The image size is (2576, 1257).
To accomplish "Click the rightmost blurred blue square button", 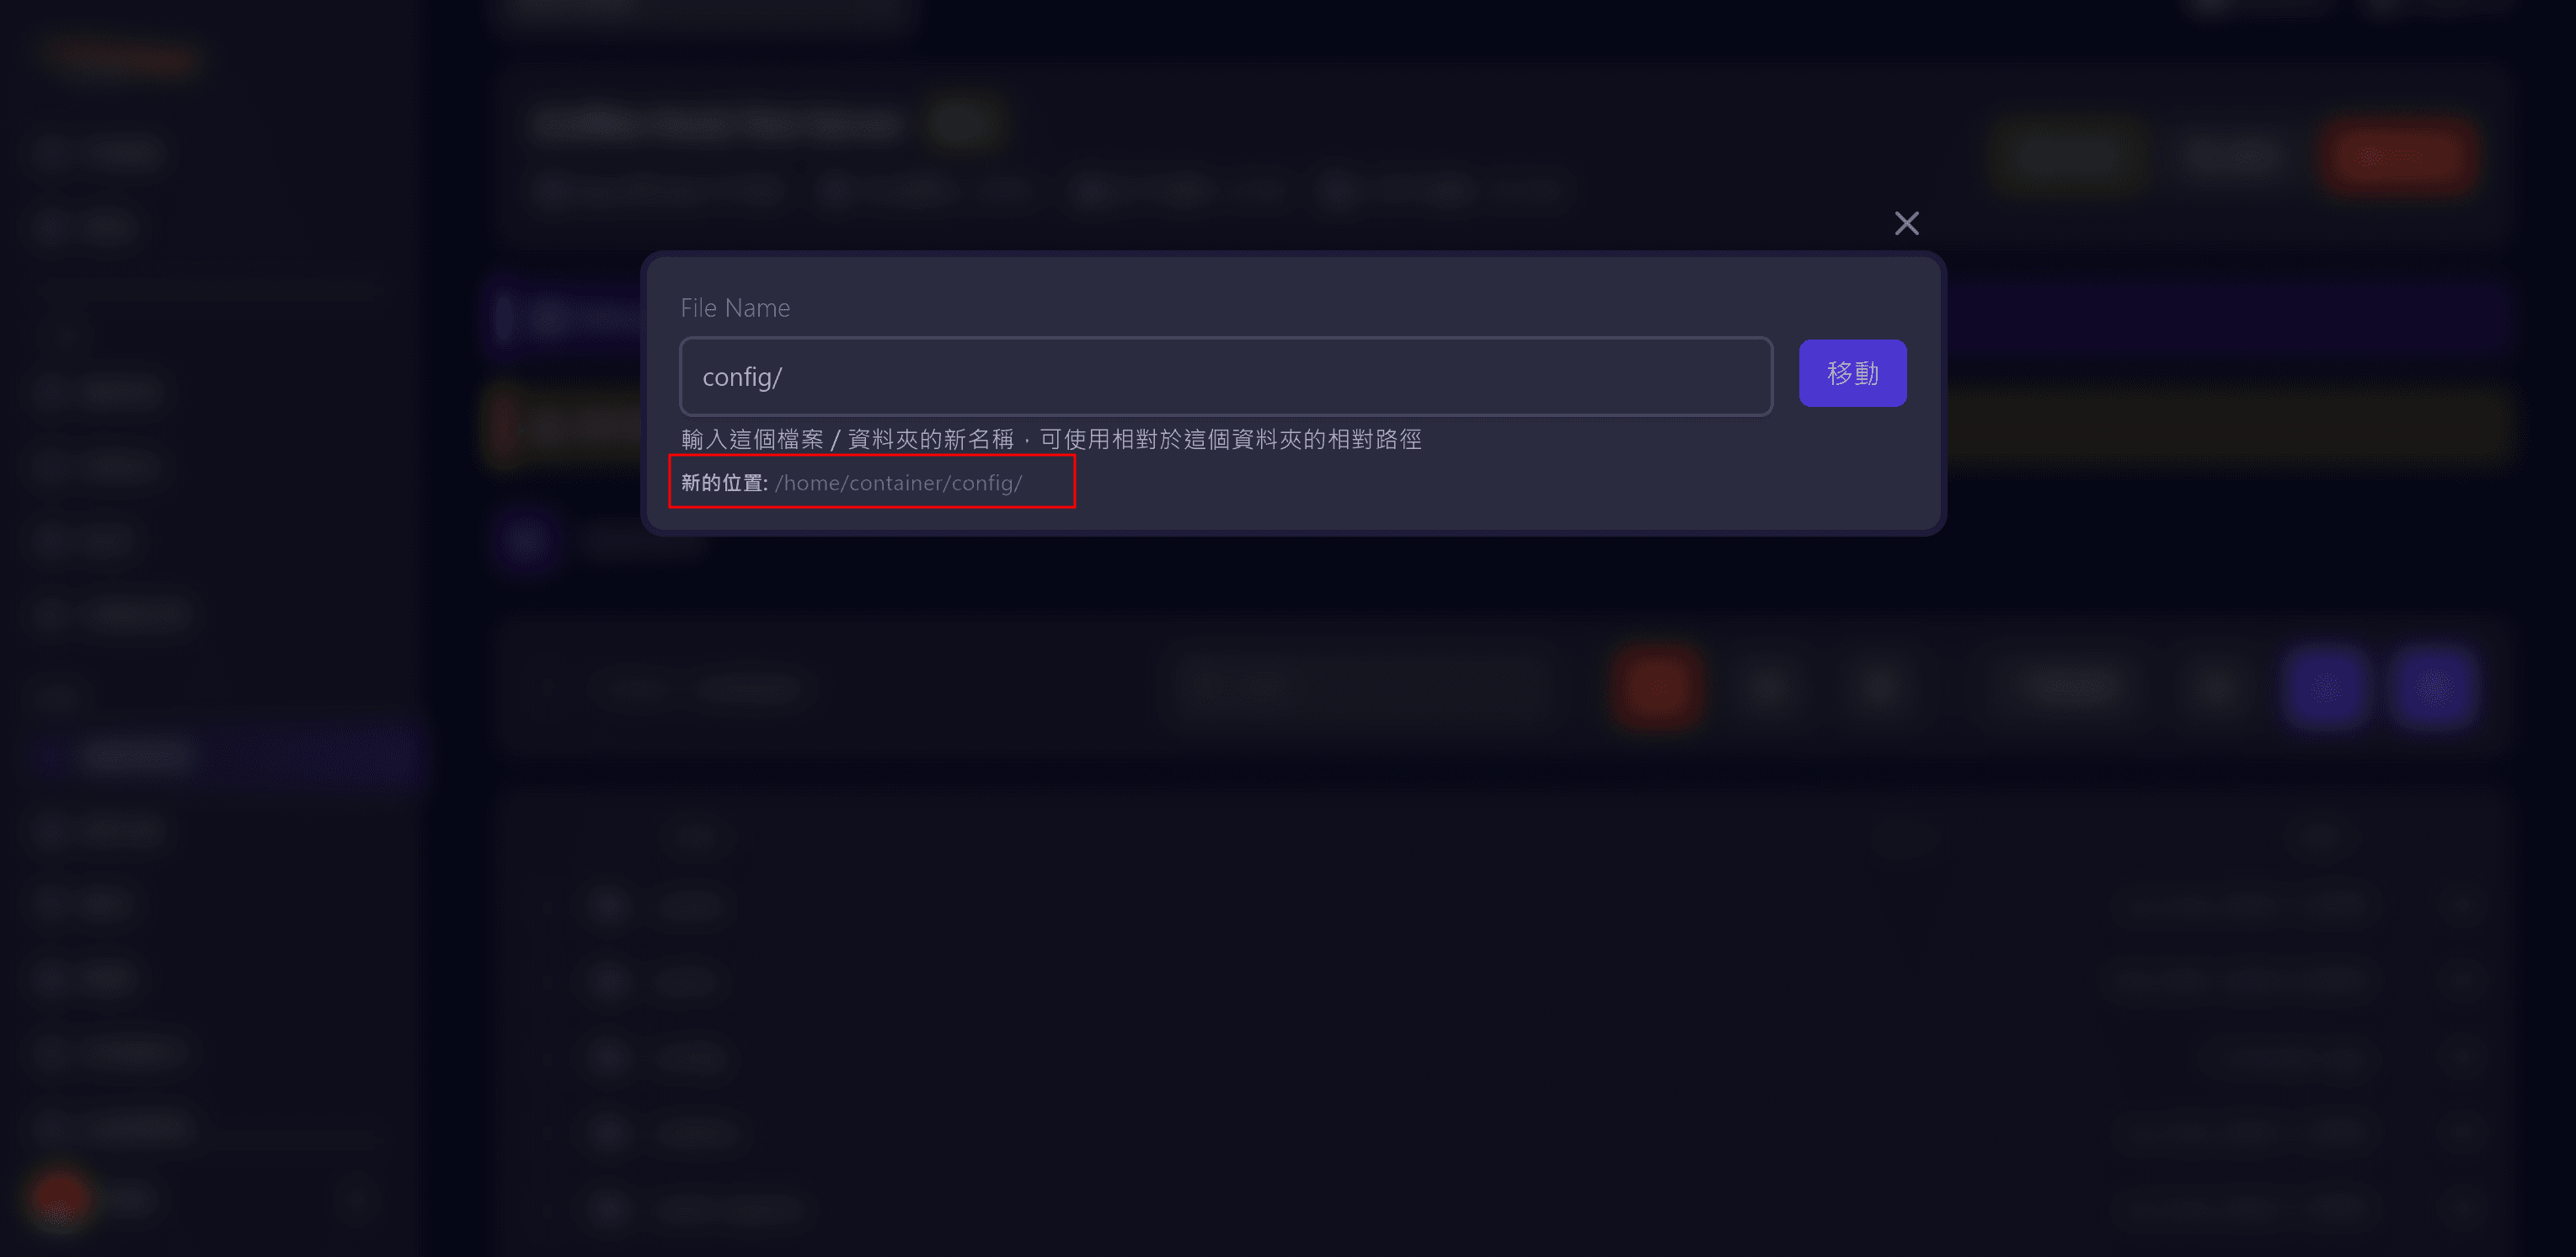I will click(x=2433, y=688).
